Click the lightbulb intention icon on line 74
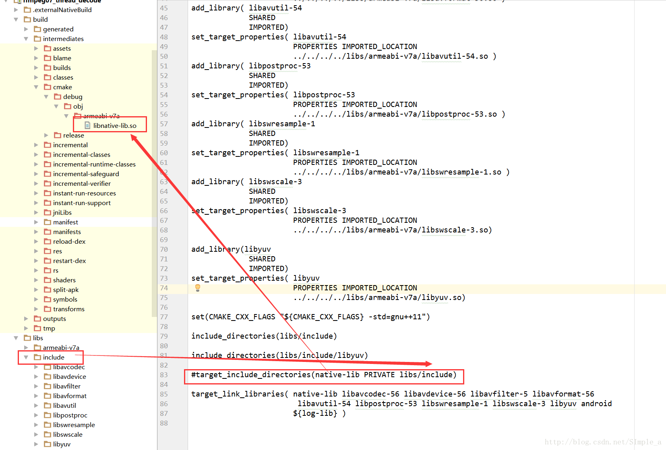The width and height of the screenshot is (666, 450). click(x=198, y=288)
